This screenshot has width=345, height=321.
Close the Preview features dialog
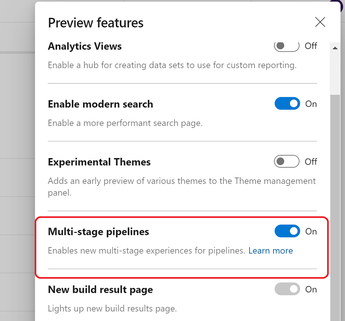pyautogui.click(x=320, y=22)
